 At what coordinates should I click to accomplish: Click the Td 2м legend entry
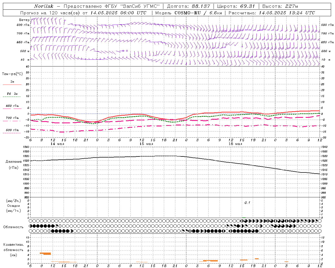(12, 94)
